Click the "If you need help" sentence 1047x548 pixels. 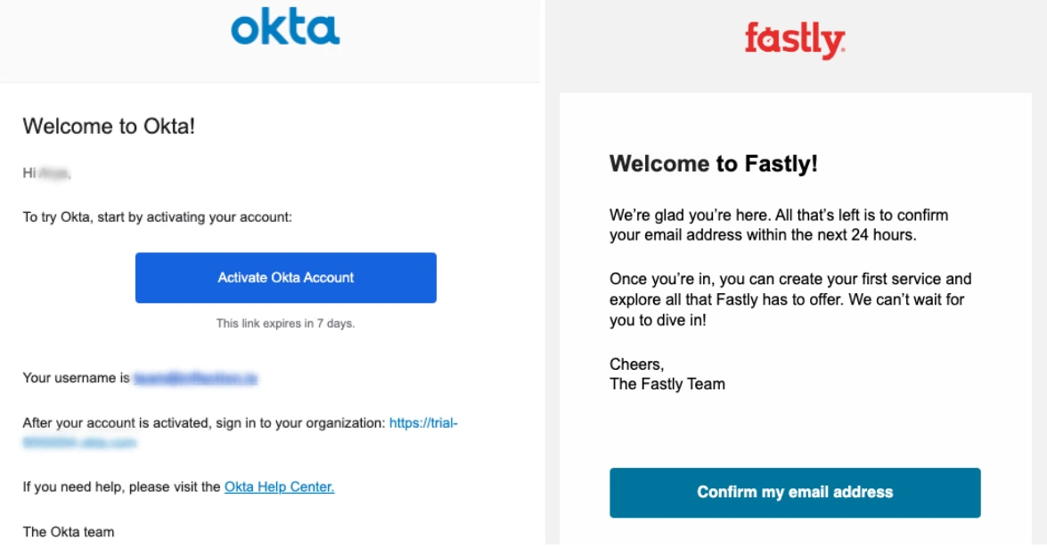tap(121, 487)
